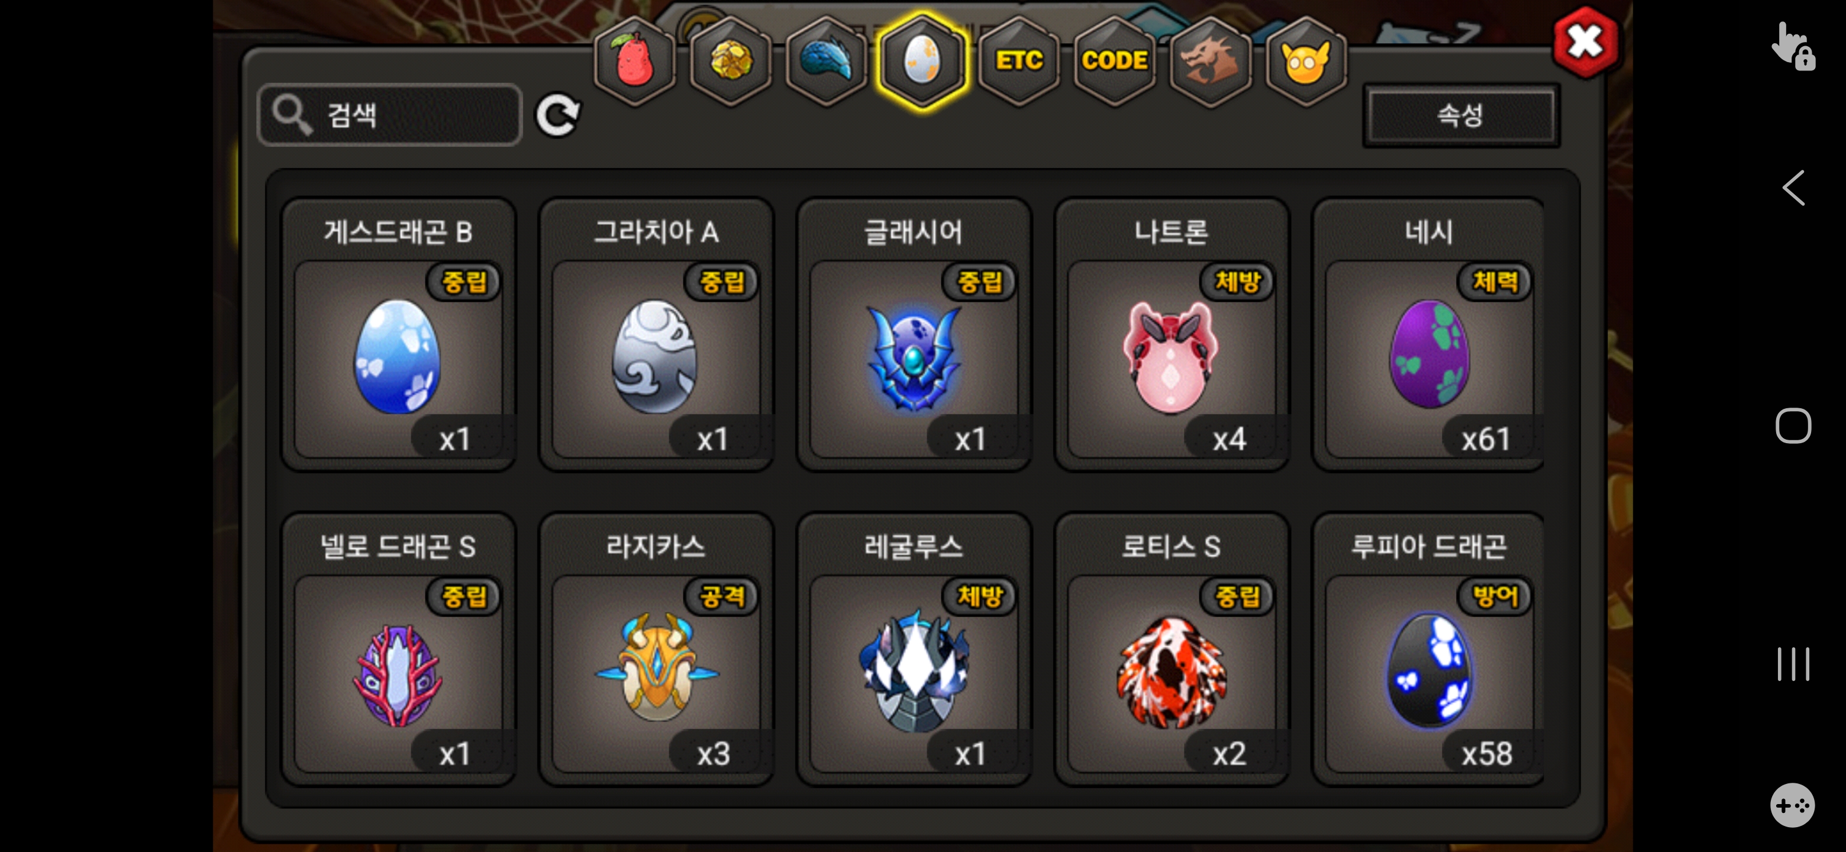Open the gold nugget category tab
The height and width of the screenshot is (852, 1846).
pos(730,62)
